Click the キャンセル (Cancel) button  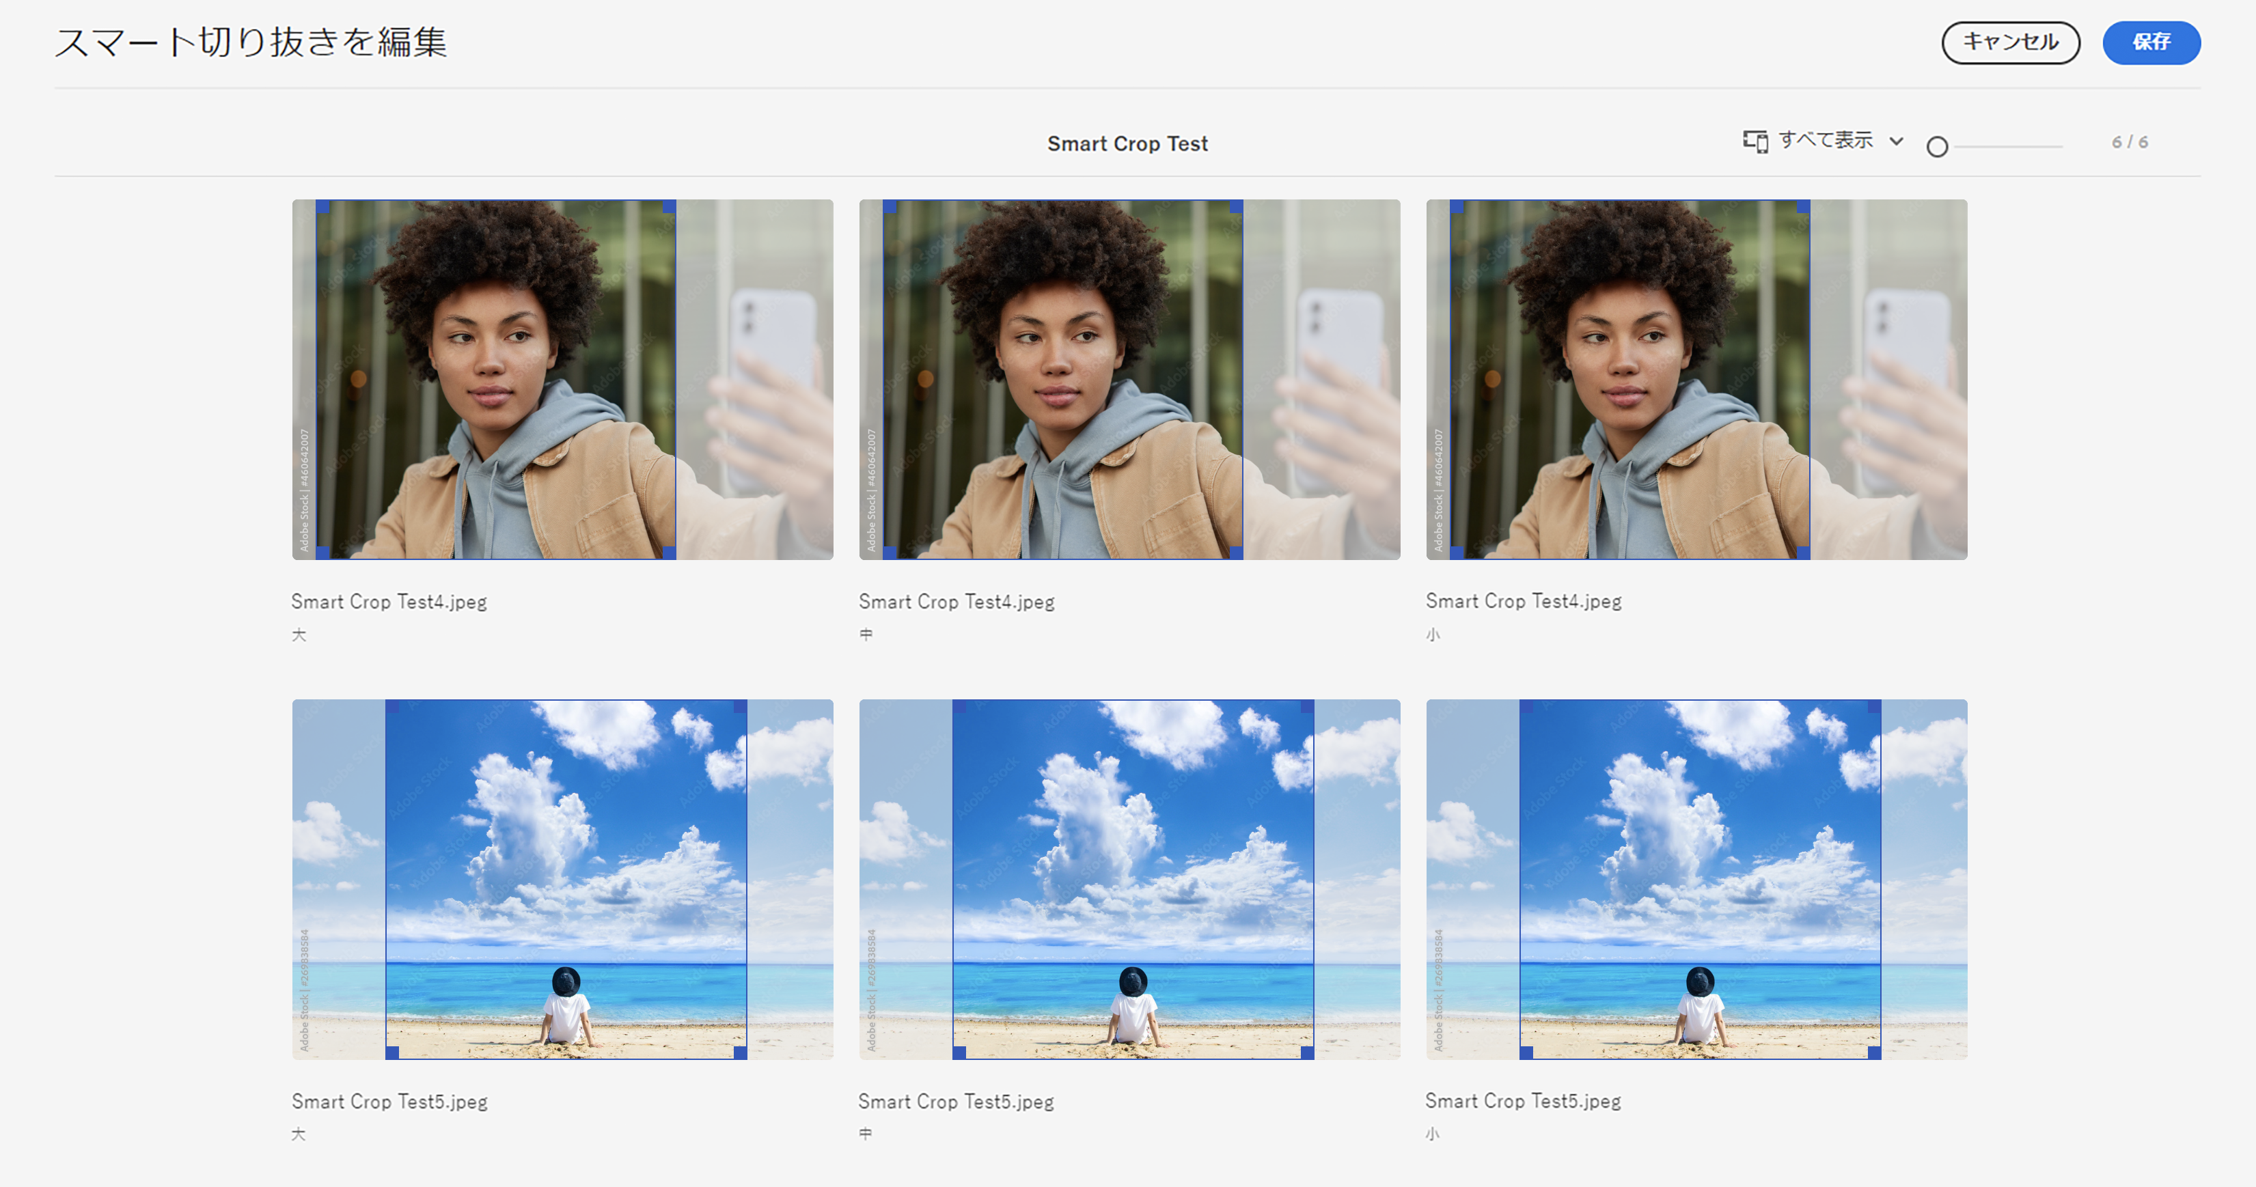tap(2010, 42)
